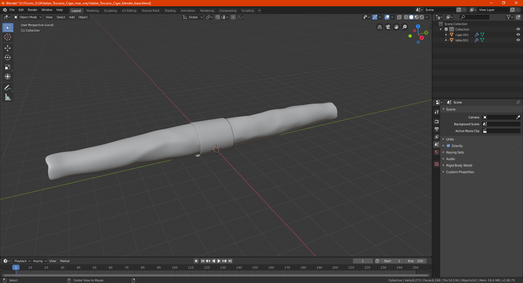Click the eyedropper next to Camera field
523x283 pixels.
(x=518, y=117)
